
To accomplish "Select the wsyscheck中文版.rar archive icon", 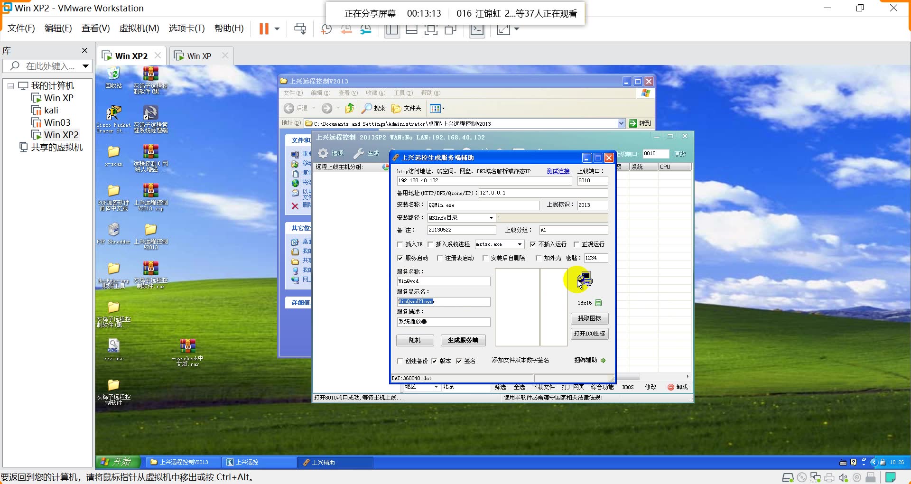I will (187, 353).
